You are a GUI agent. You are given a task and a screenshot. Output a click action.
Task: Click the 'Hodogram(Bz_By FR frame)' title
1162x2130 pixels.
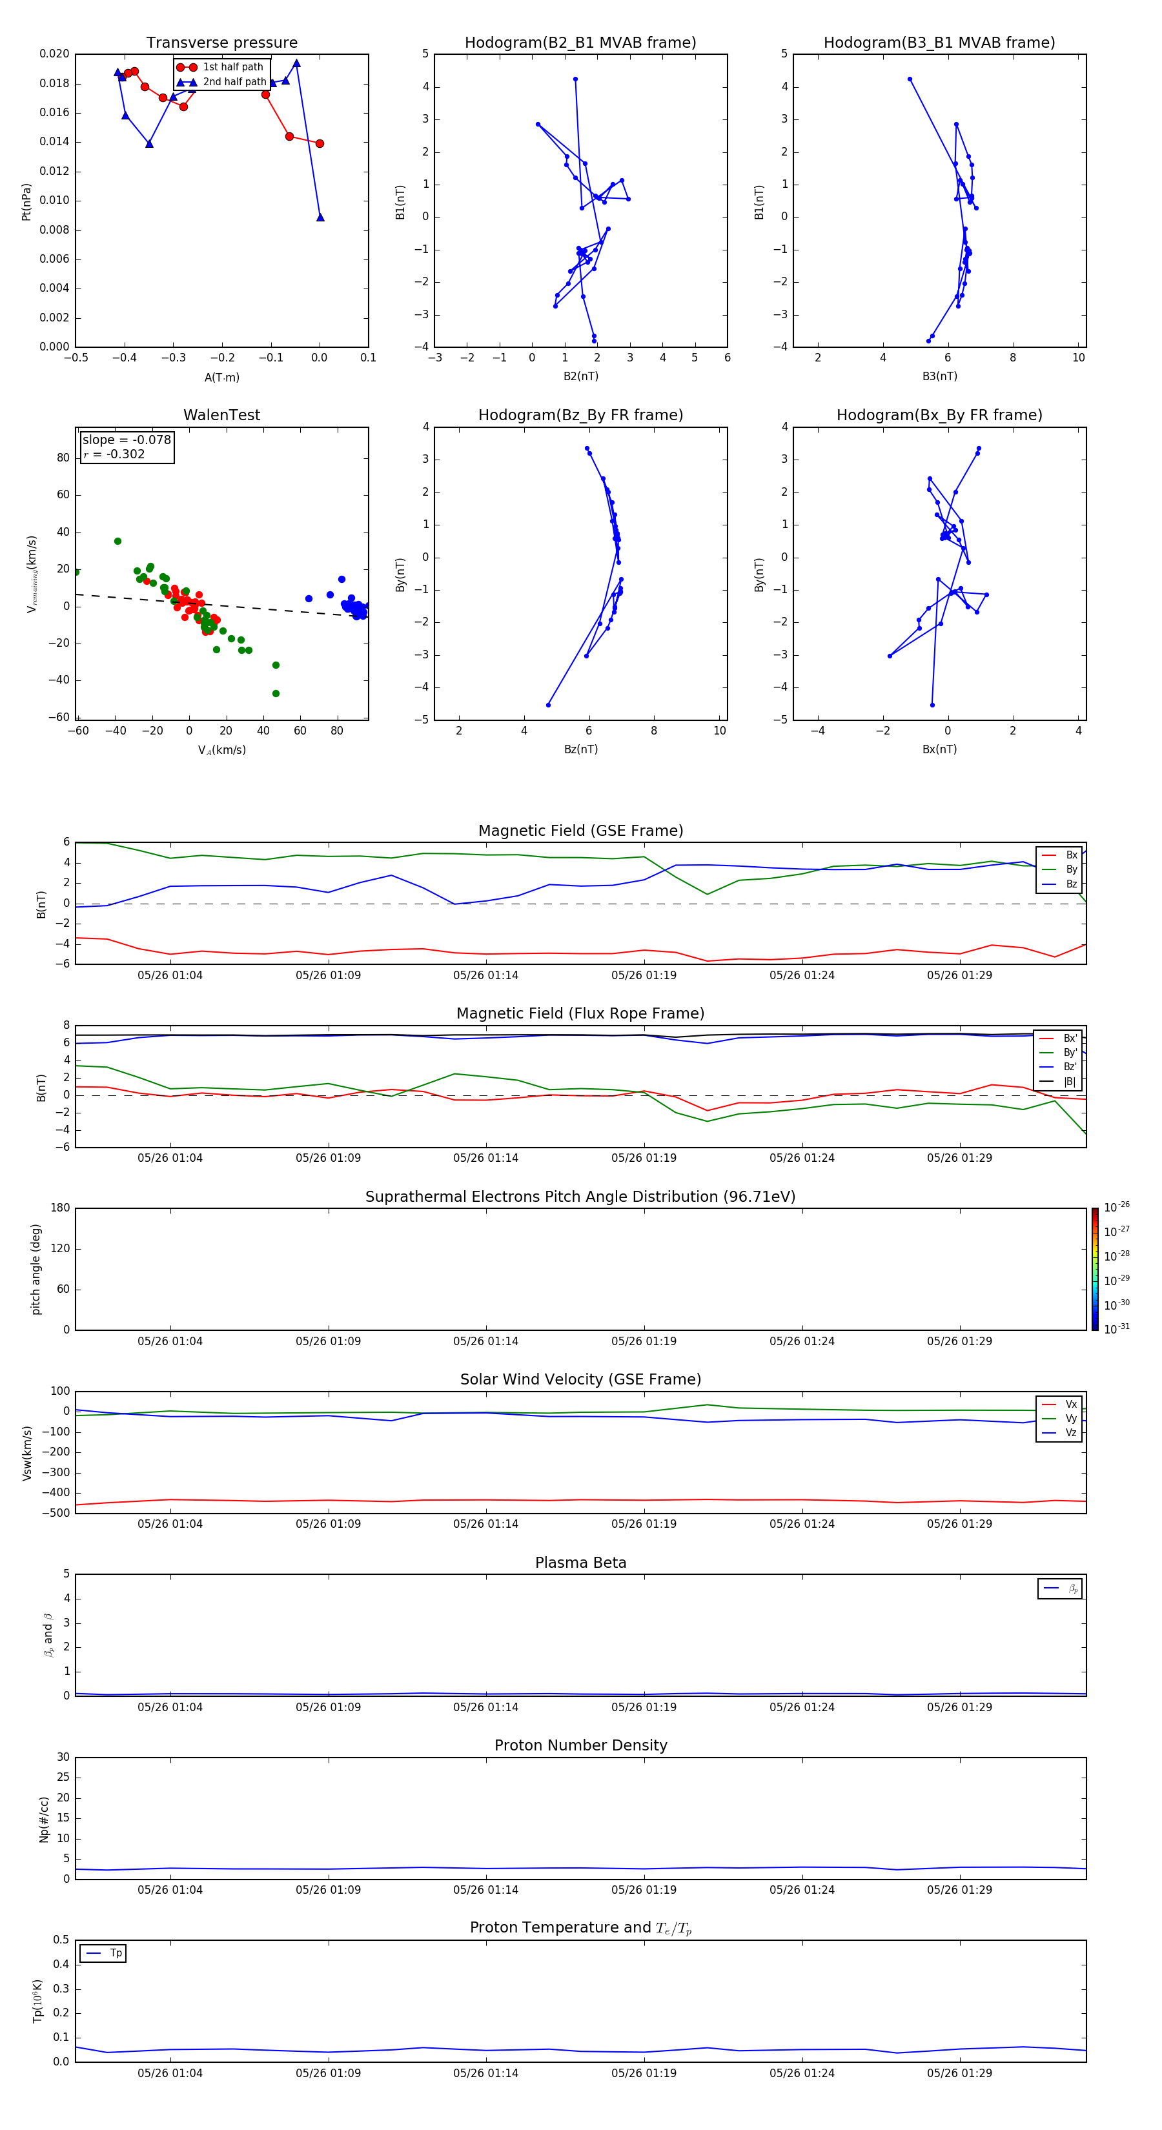(x=580, y=415)
